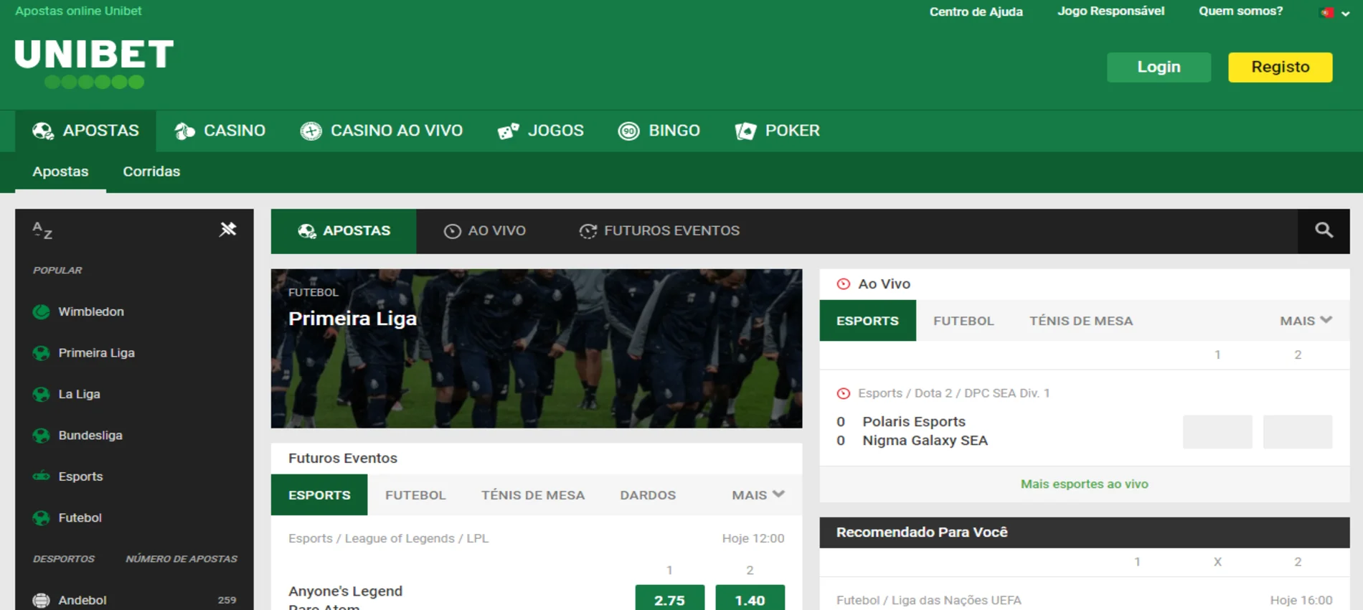The width and height of the screenshot is (1363, 610).
Task: Open the APOSTAS main navigation item
Action: (x=85, y=131)
